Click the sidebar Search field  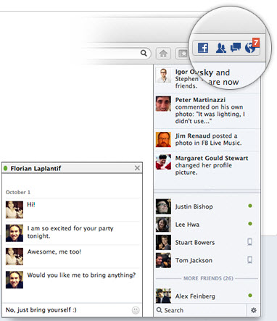coord(200,310)
